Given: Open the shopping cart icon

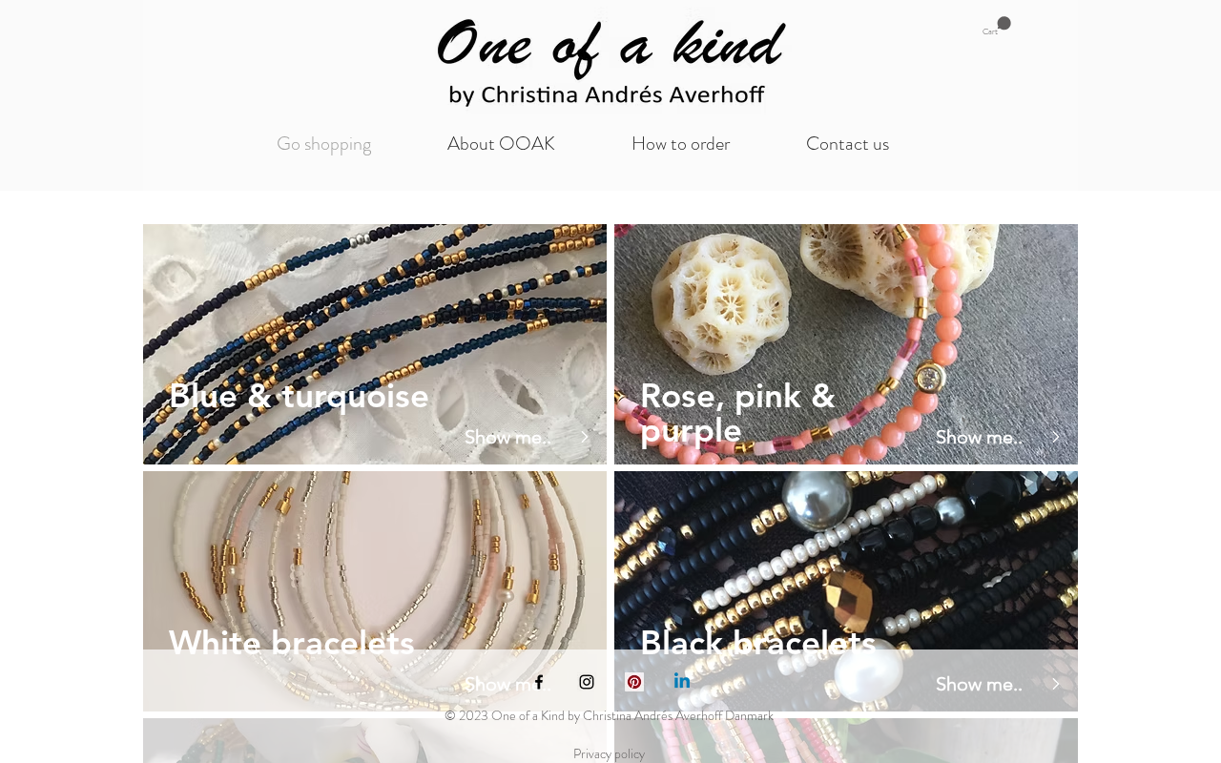Looking at the screenshot, I should click(x=996, y=26).
